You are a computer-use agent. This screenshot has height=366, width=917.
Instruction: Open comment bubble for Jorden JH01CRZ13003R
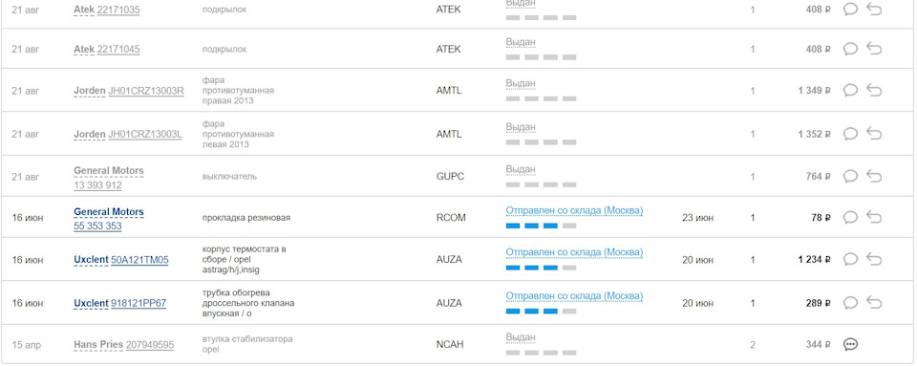click(x=850, y=90)
